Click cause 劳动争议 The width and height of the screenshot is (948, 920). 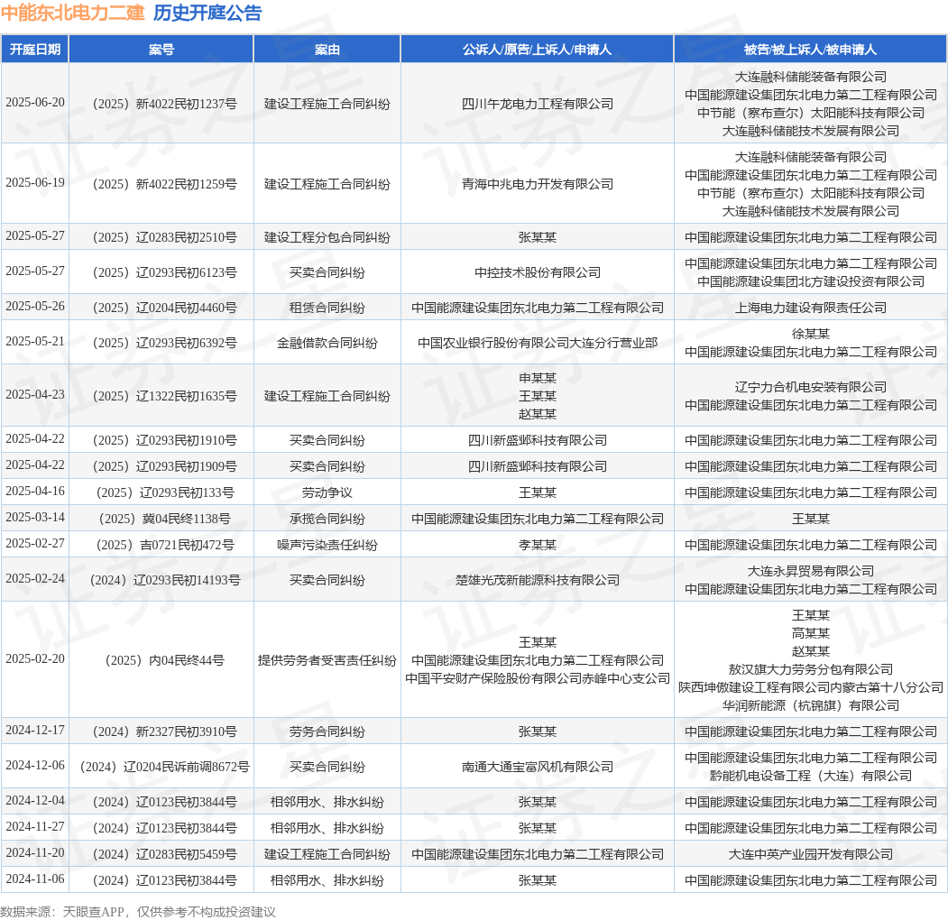[x=327, y=492]
